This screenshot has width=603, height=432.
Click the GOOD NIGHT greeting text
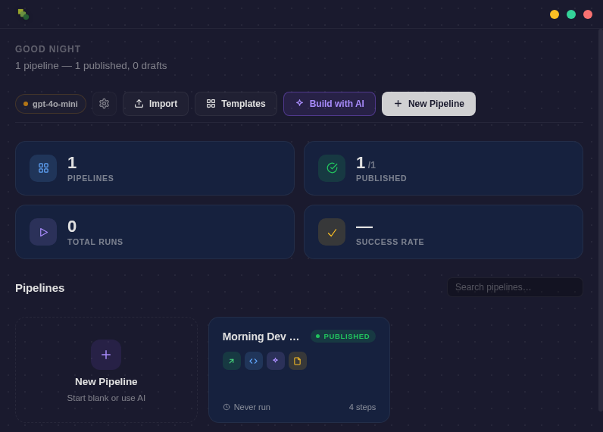pos(48,49)
